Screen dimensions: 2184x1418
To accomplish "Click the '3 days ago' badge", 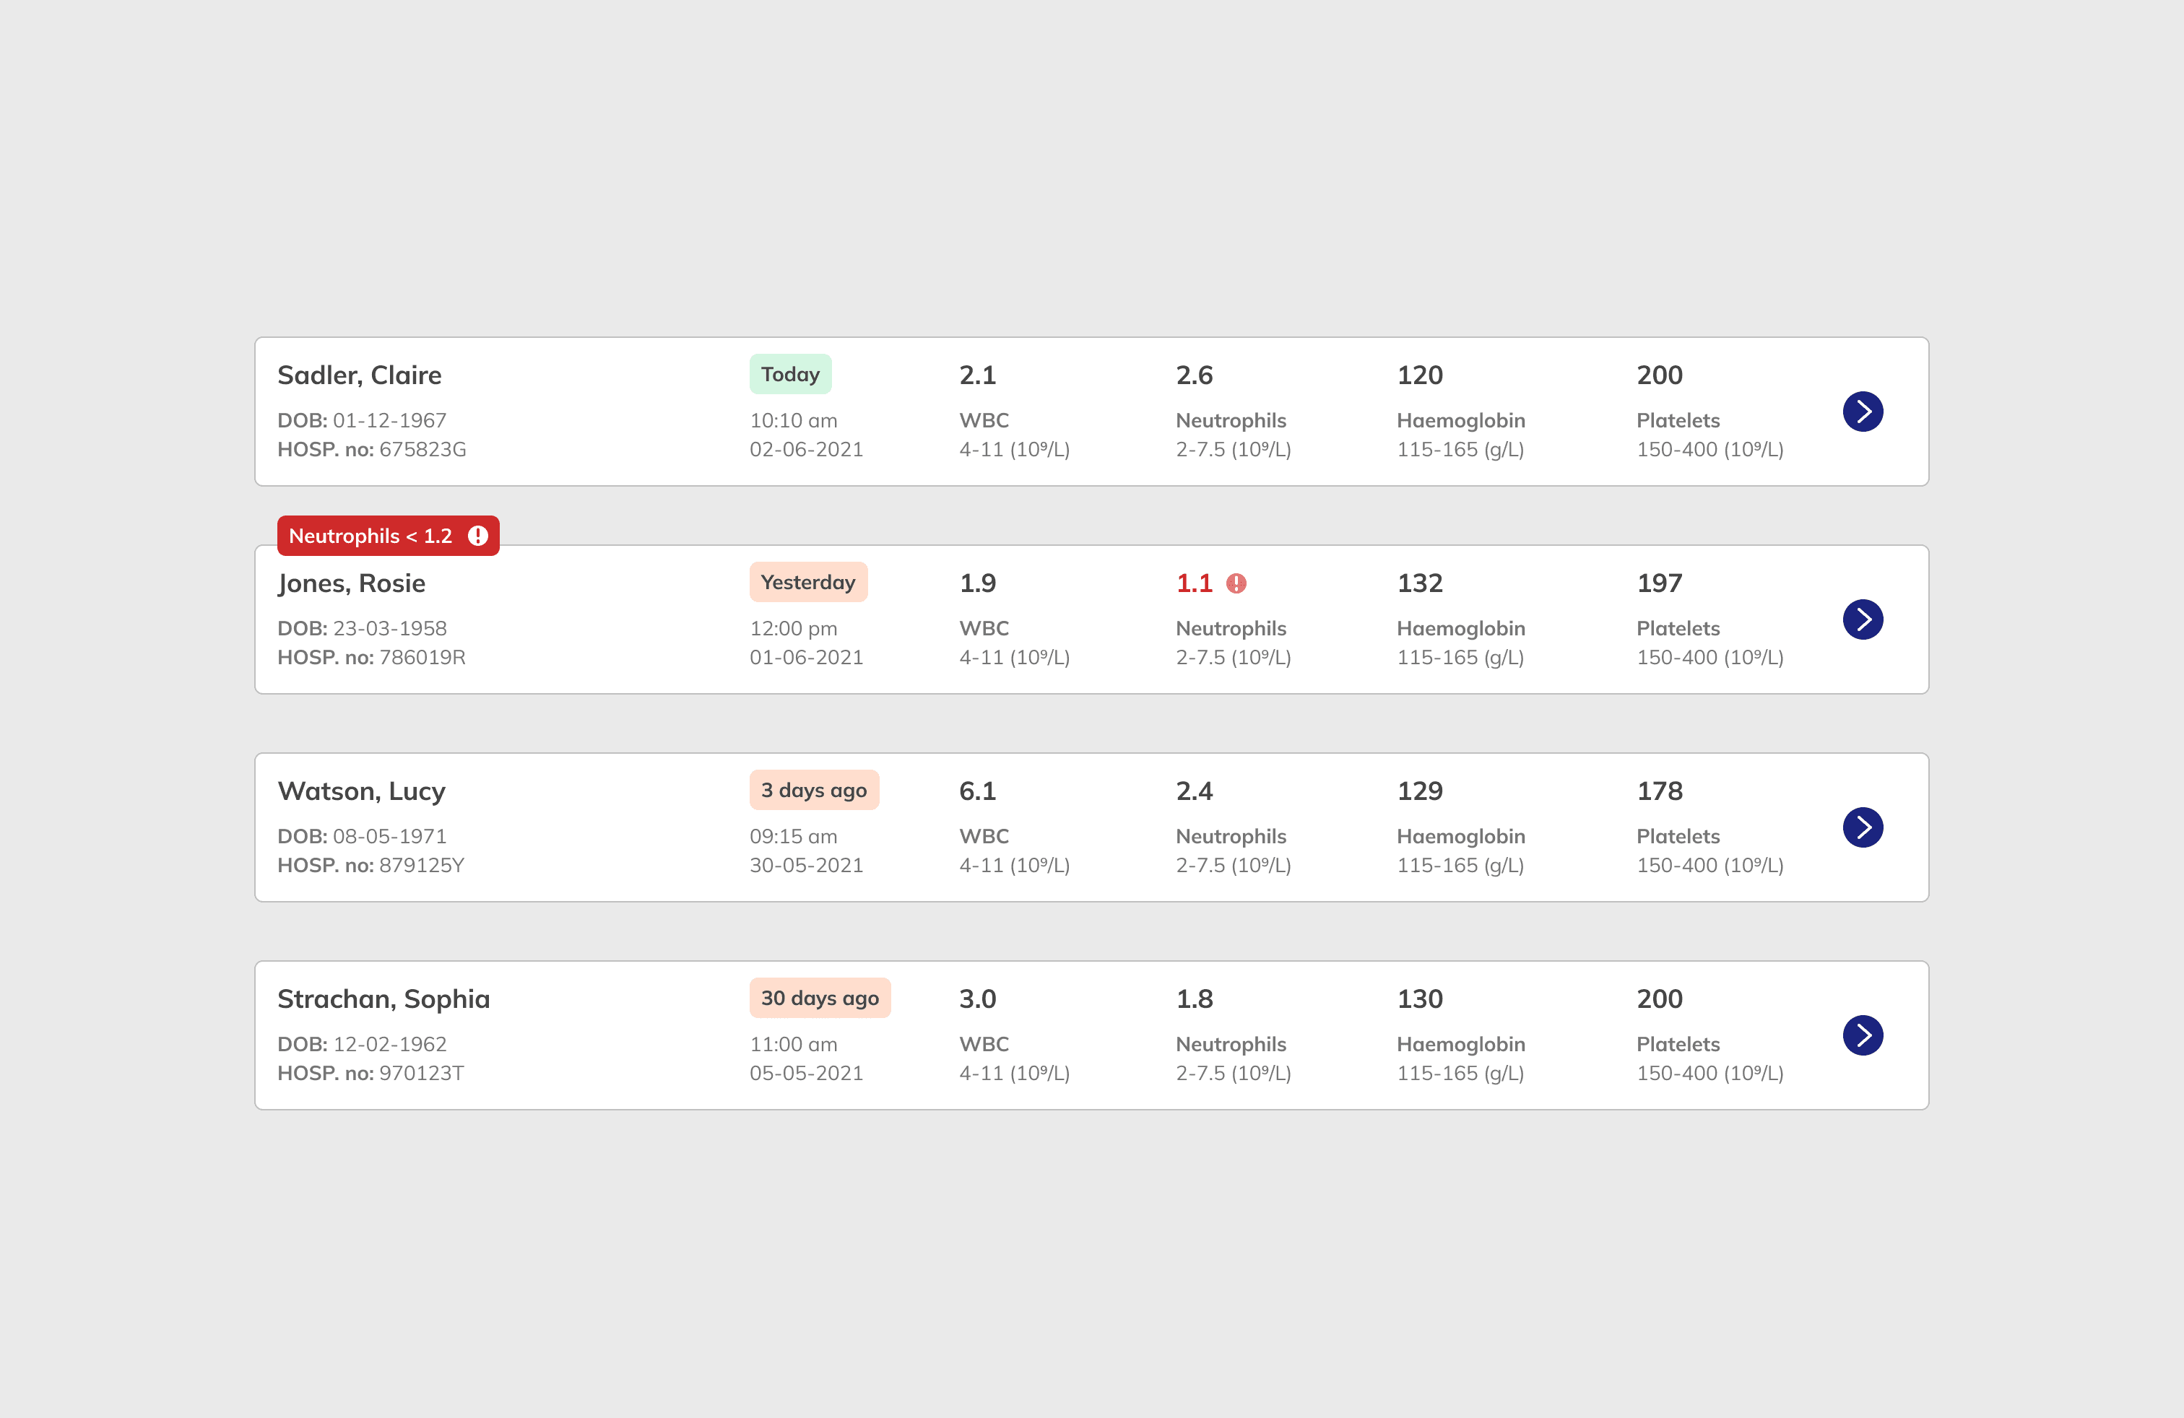I will 813,791.
